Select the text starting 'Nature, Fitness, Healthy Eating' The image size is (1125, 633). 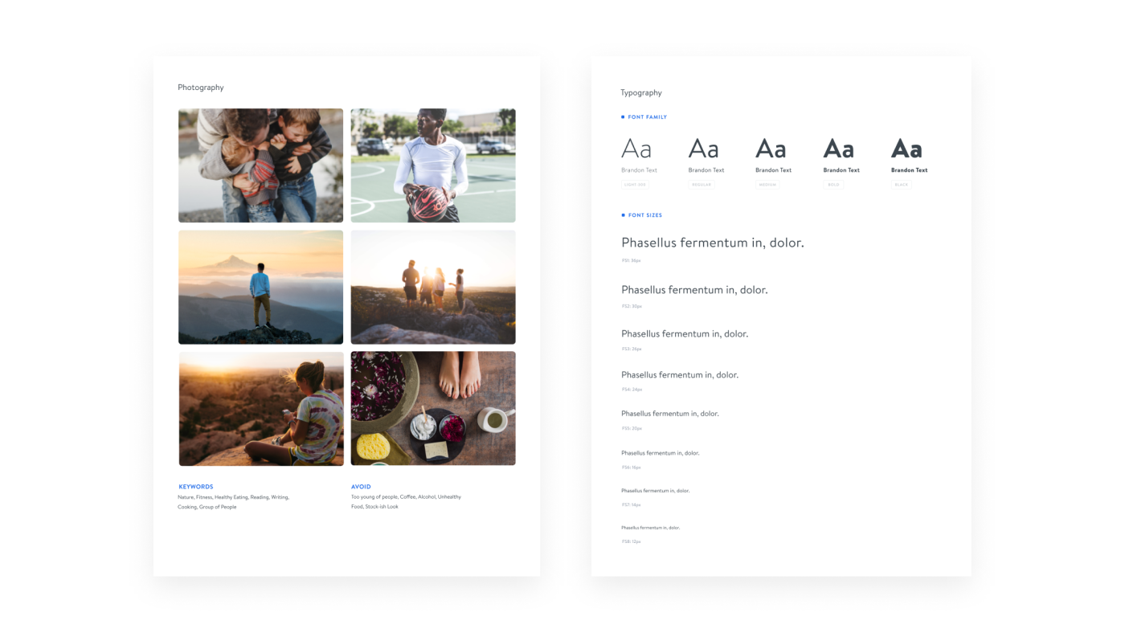(233, 497)
